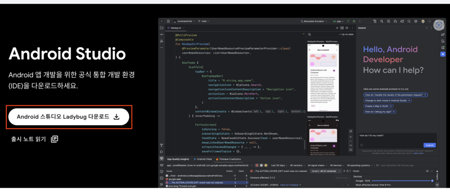
Task: Submit the Gemini question
Action: tap(430, 145)
